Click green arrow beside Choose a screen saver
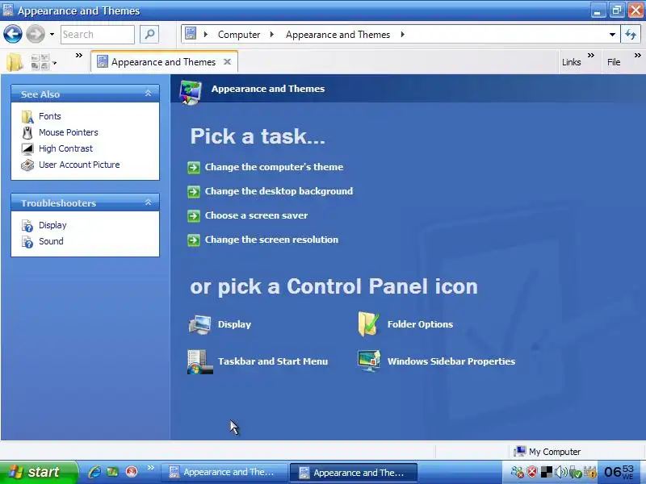Screen dimensions: 646x484 (194, 216)
